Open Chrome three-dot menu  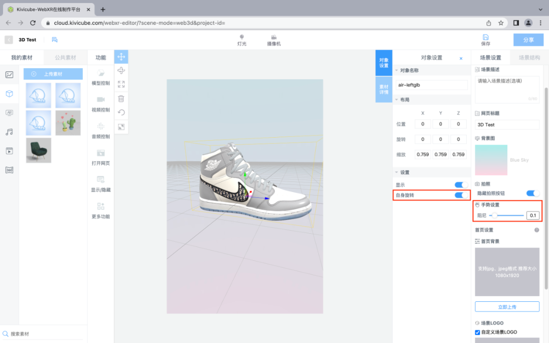point(540,23)
